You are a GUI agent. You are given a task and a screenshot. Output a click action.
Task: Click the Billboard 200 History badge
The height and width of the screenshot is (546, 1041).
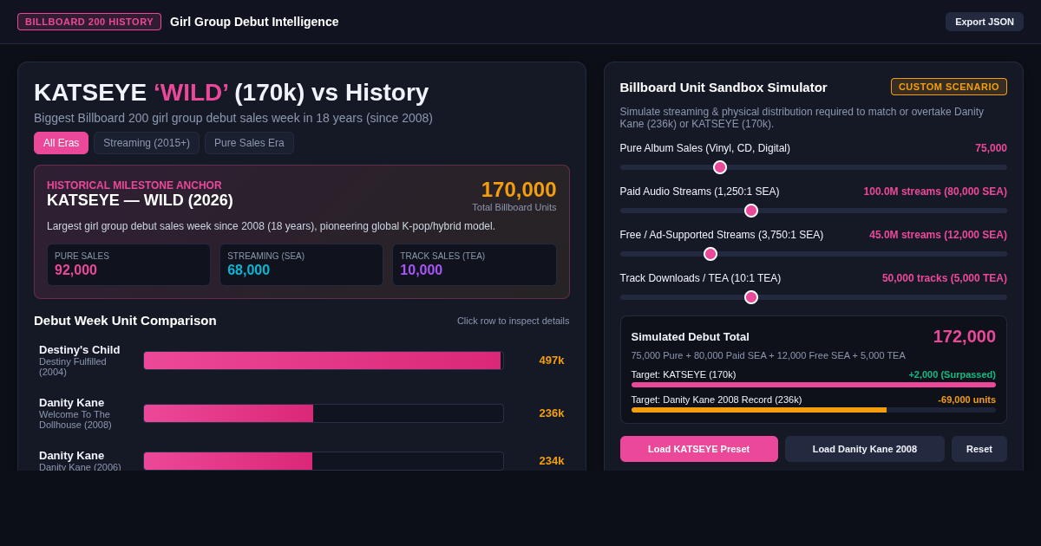point(89,22)
